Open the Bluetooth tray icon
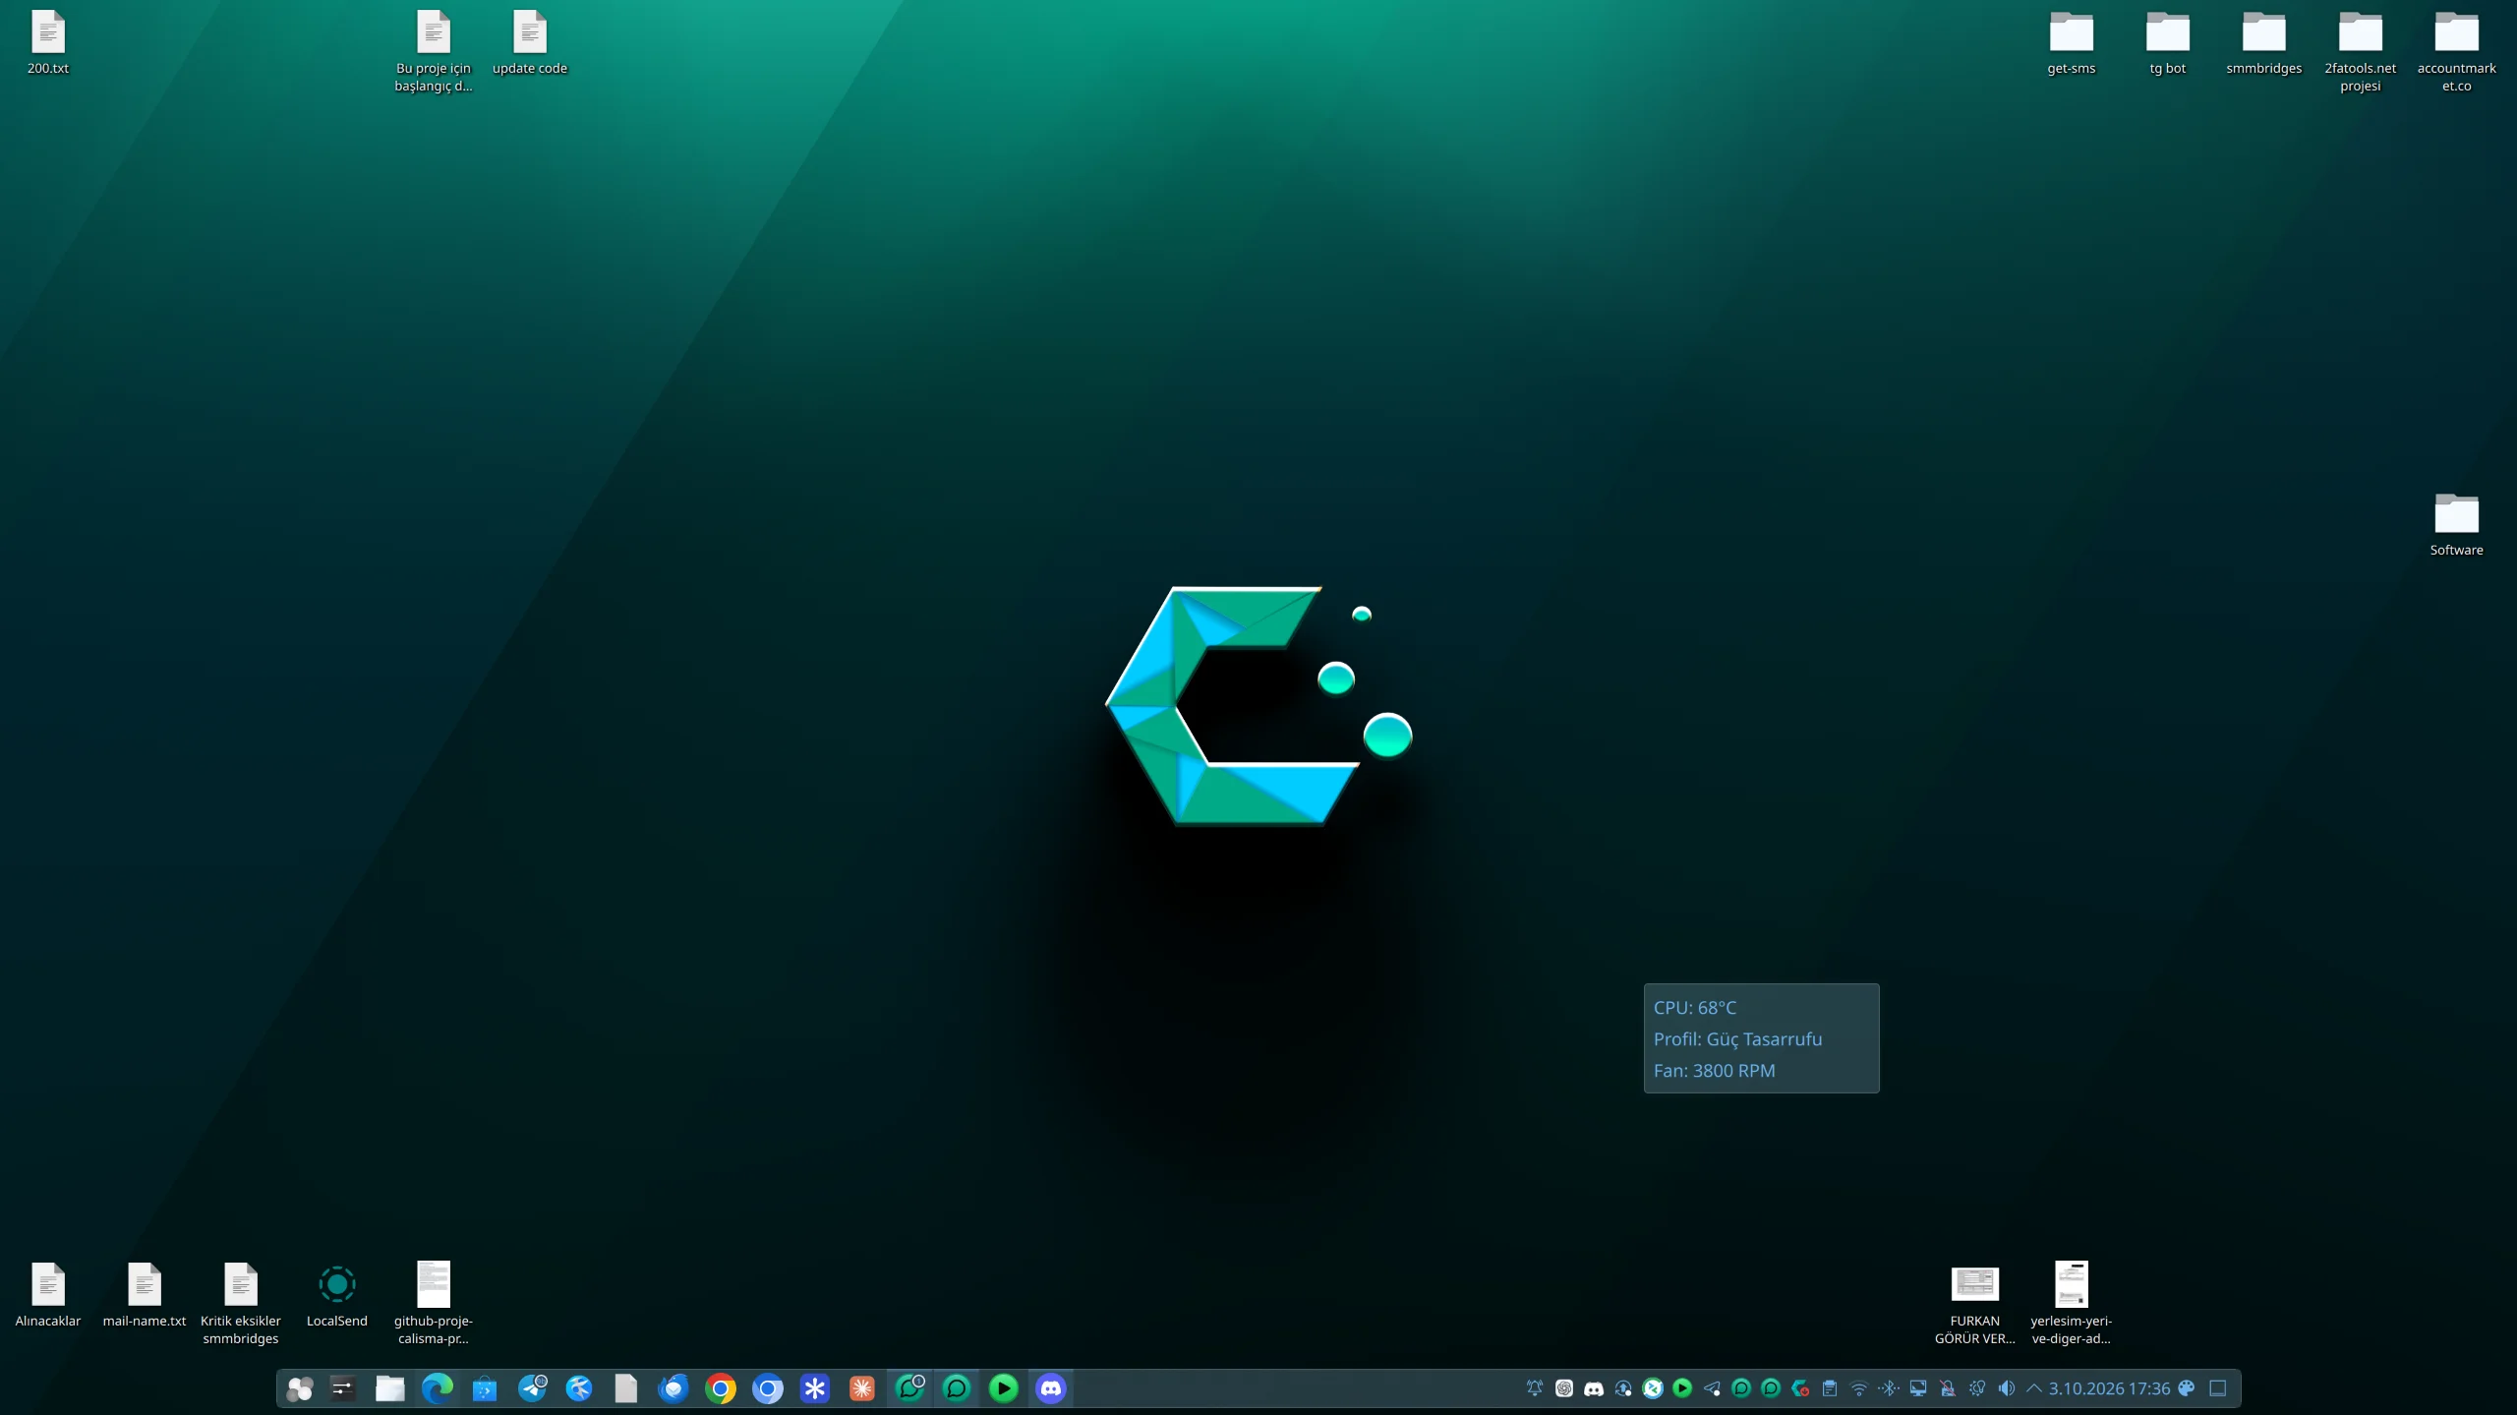Image resolution: width=2517 pixels, height=1415 pixels. click(1889, 1388)
